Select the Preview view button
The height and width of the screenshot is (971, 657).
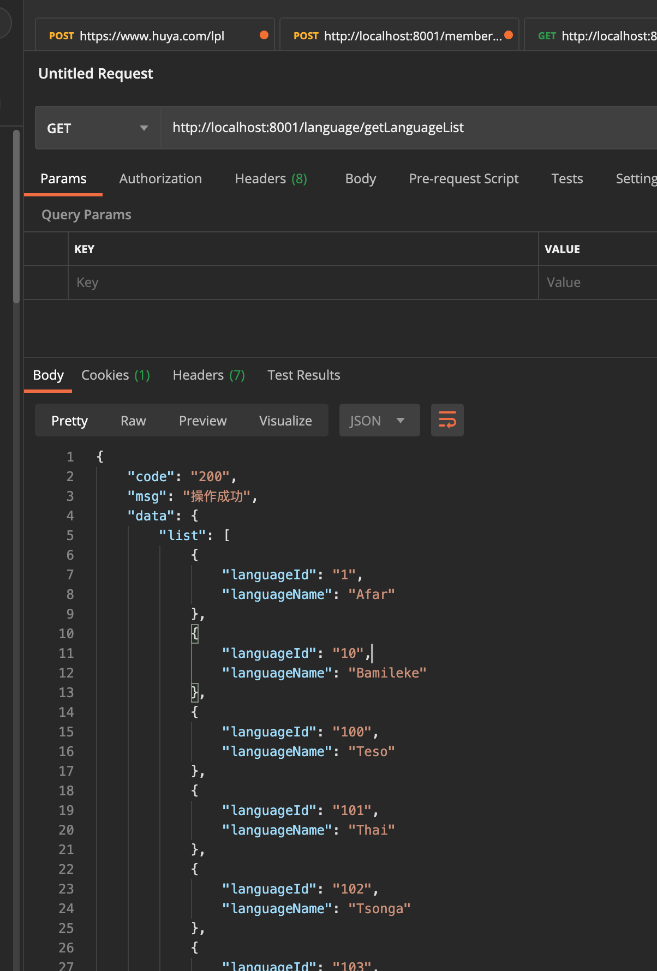(202, 421)
